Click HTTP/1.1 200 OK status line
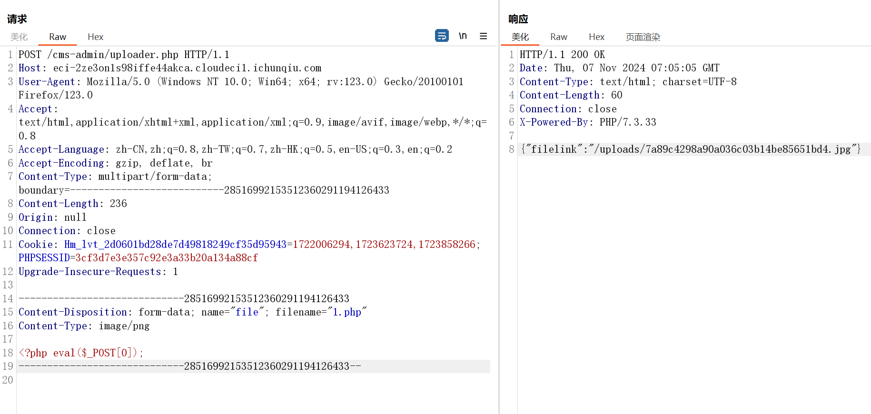 [x=562, y=54]
